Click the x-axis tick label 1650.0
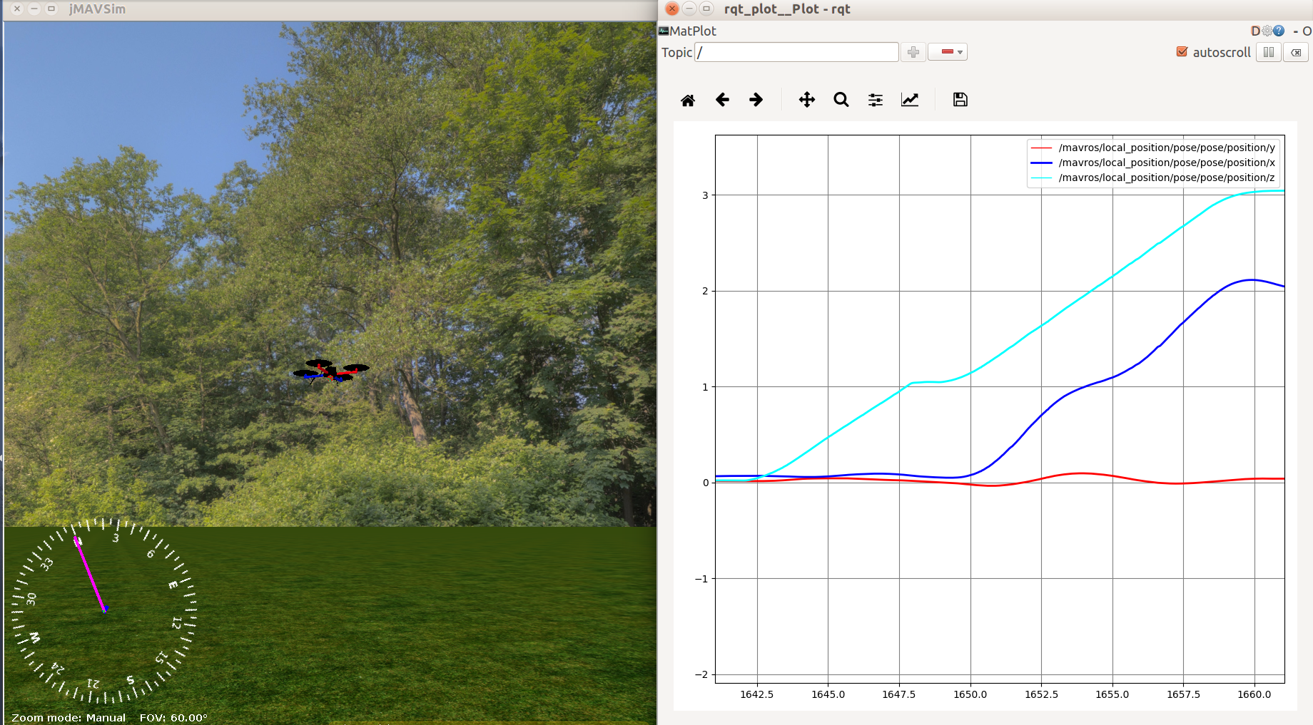Screen dimensions: 1313x725 click(x=970, y=694)
